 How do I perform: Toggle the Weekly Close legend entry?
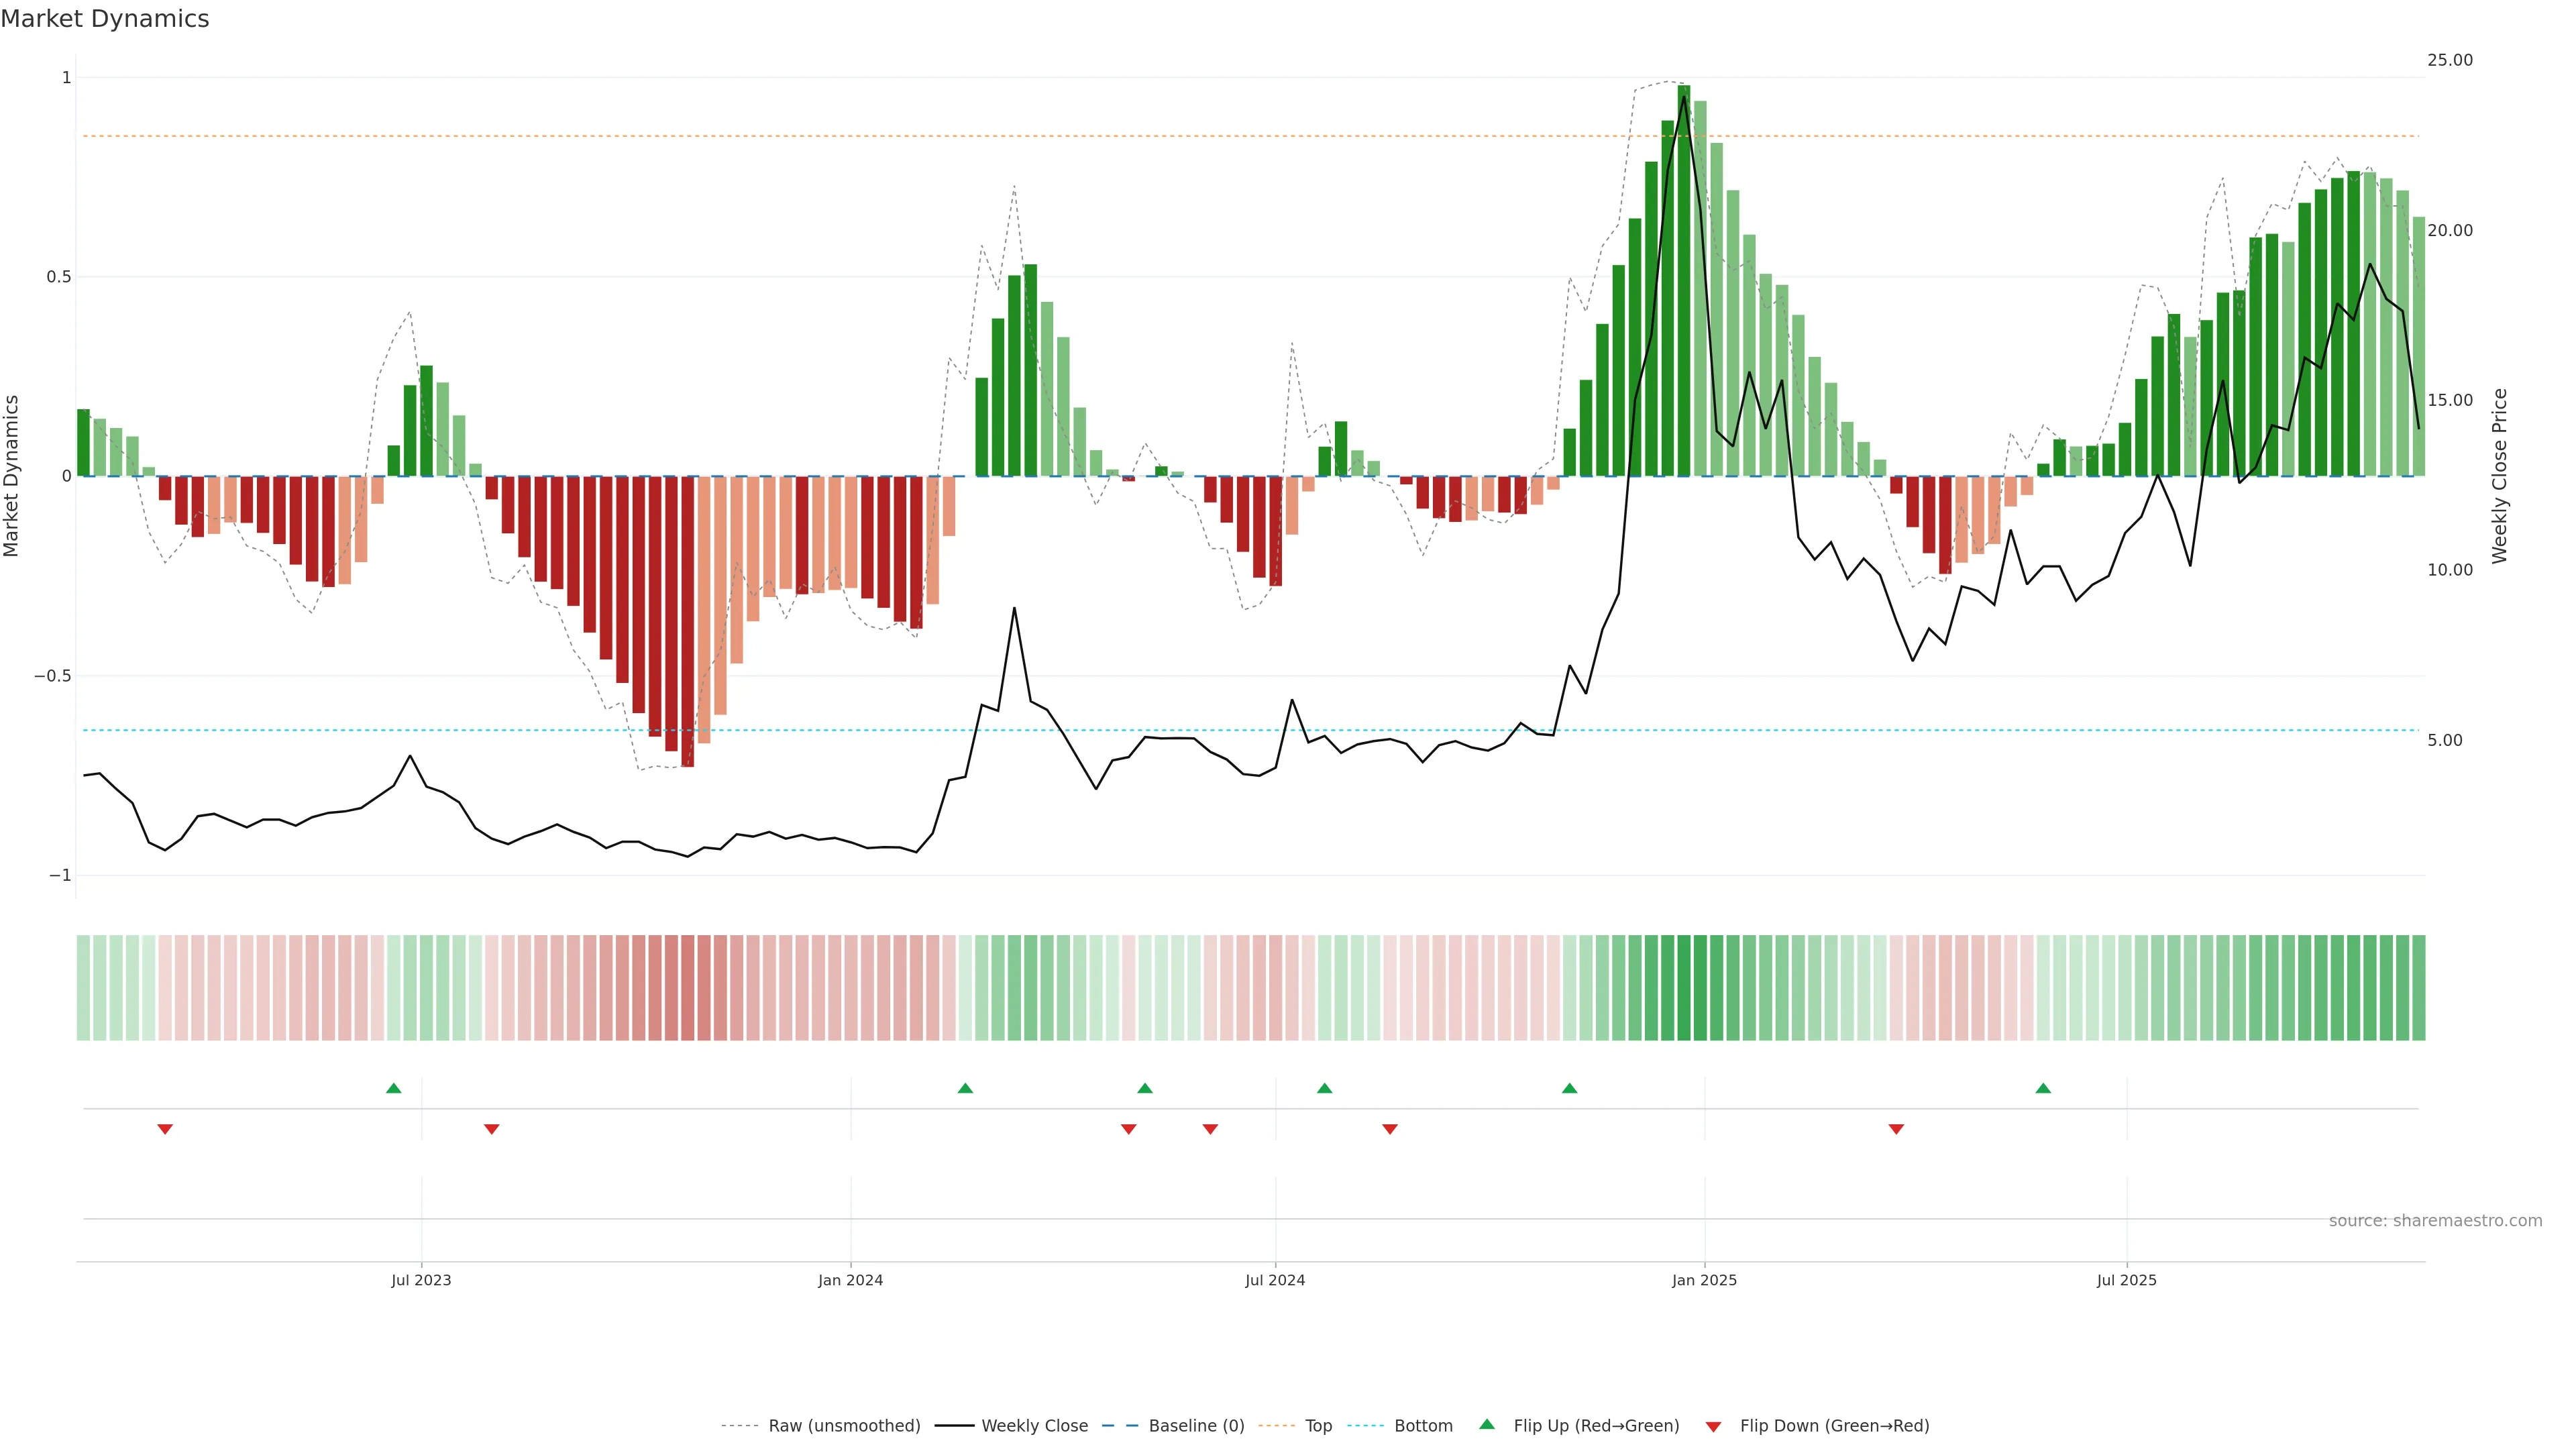tap(1034, 1426)
